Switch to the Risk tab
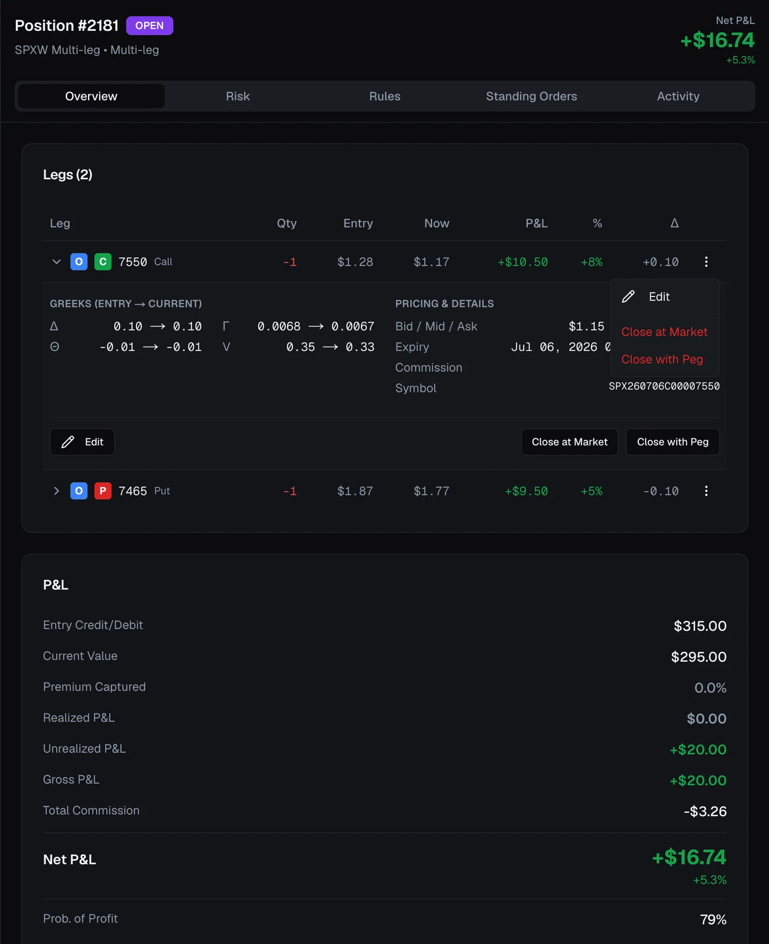 click(238, 96)
